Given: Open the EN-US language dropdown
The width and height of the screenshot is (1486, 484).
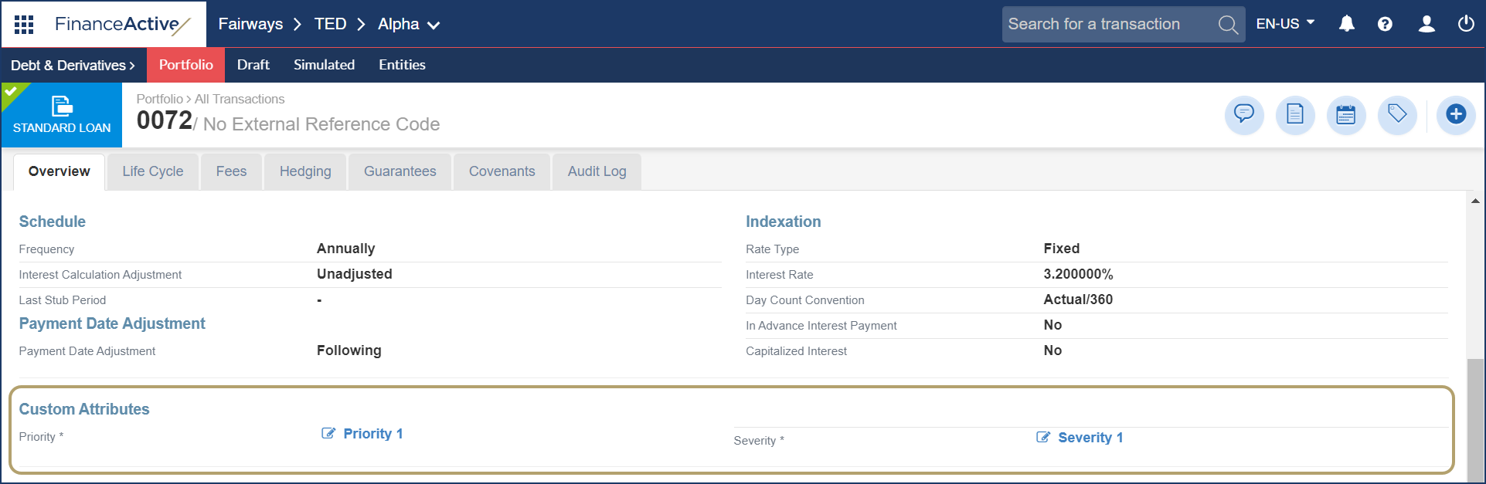Looking at the screenshot, I should point(1285,24).
